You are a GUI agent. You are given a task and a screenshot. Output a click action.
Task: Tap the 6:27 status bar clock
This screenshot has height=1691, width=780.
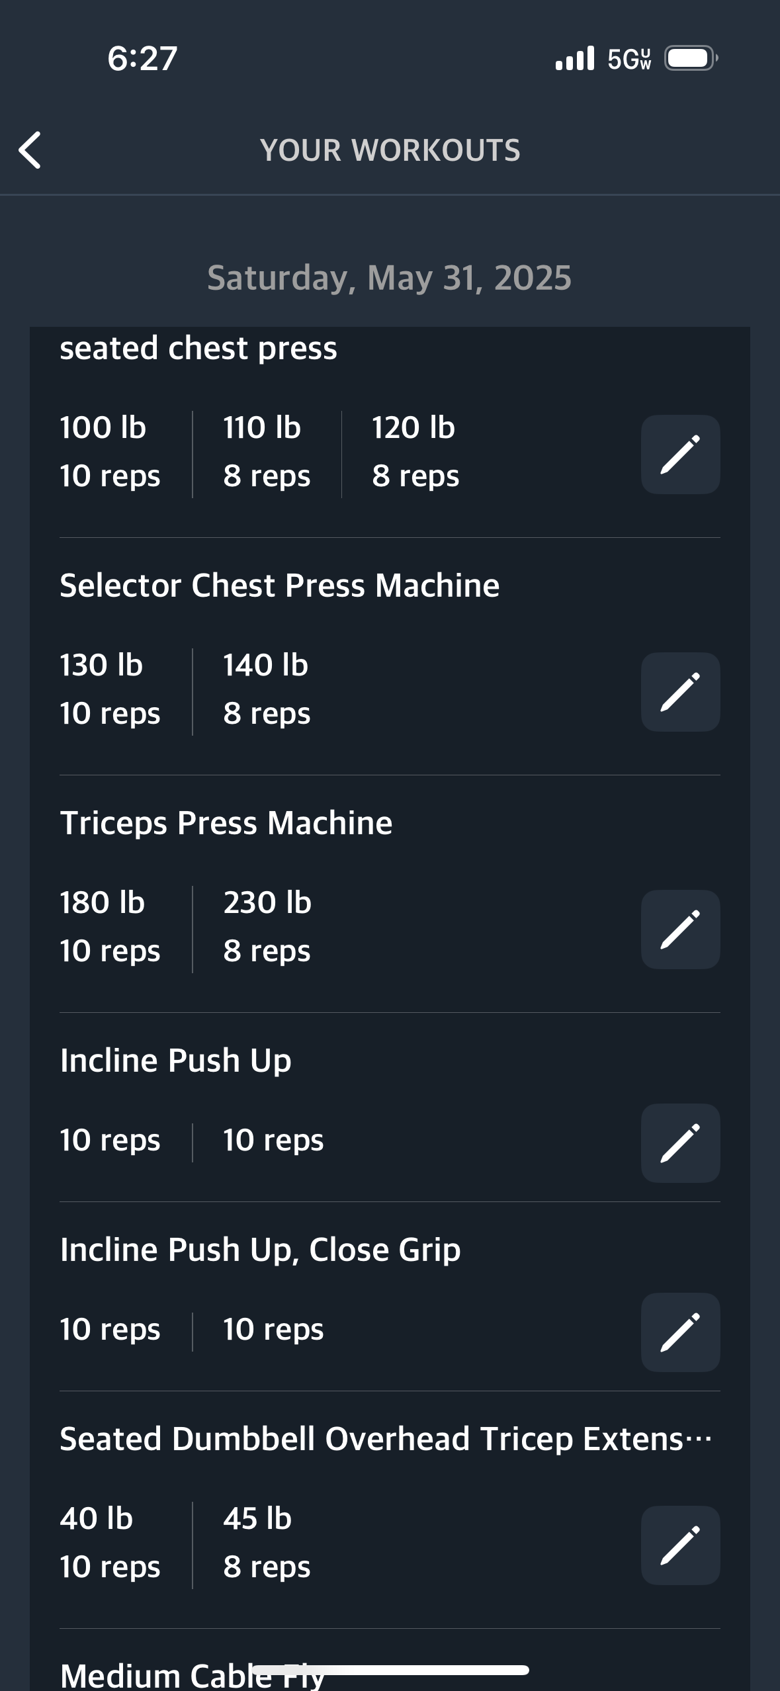[x=142, y=58]
